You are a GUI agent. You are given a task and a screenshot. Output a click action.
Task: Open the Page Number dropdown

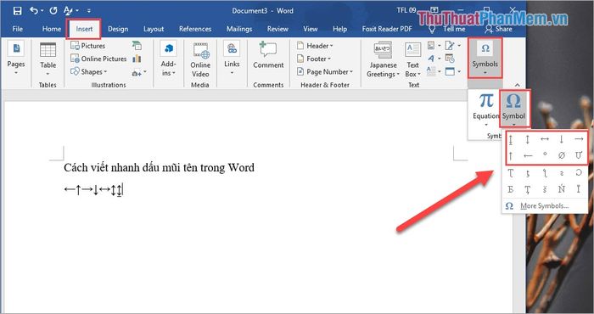[325, 71]
